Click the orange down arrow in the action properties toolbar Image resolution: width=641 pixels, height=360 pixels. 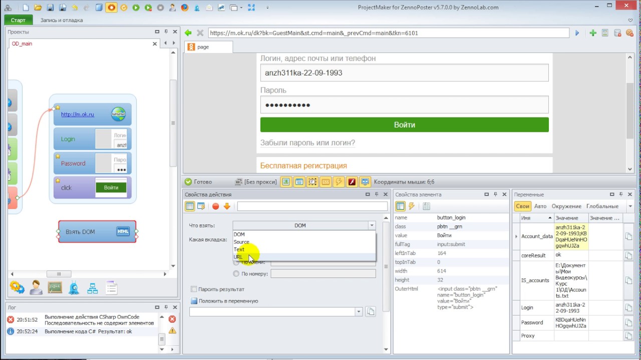coord(227,206)
